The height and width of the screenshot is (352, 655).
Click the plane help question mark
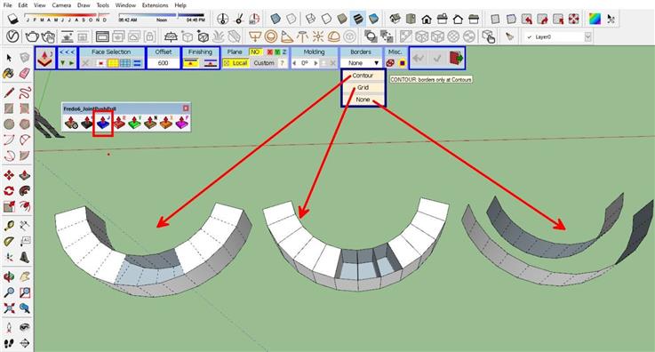click(x=283, y=63)
